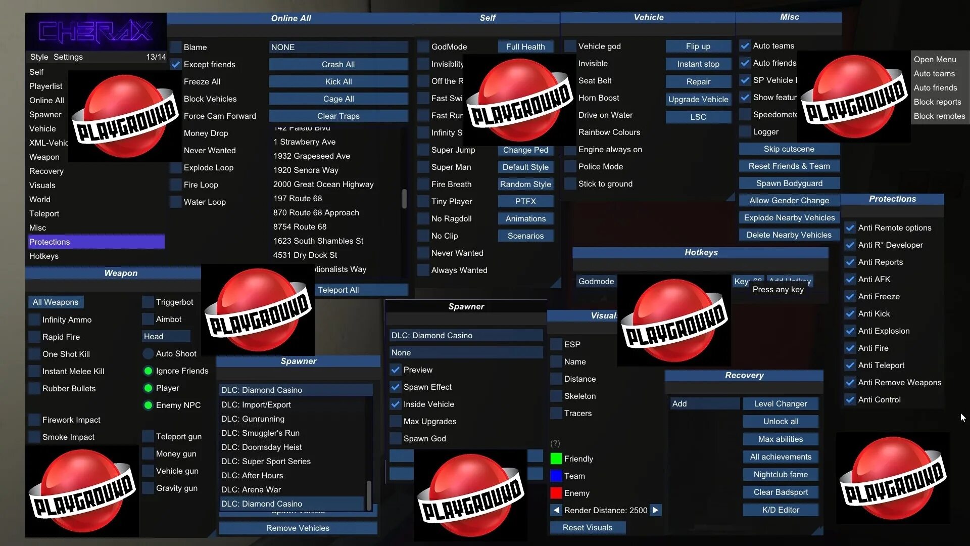This screenshot has height=546, width=970.
Task: Uncheck Anti Remote options
Action: (850, 227)
